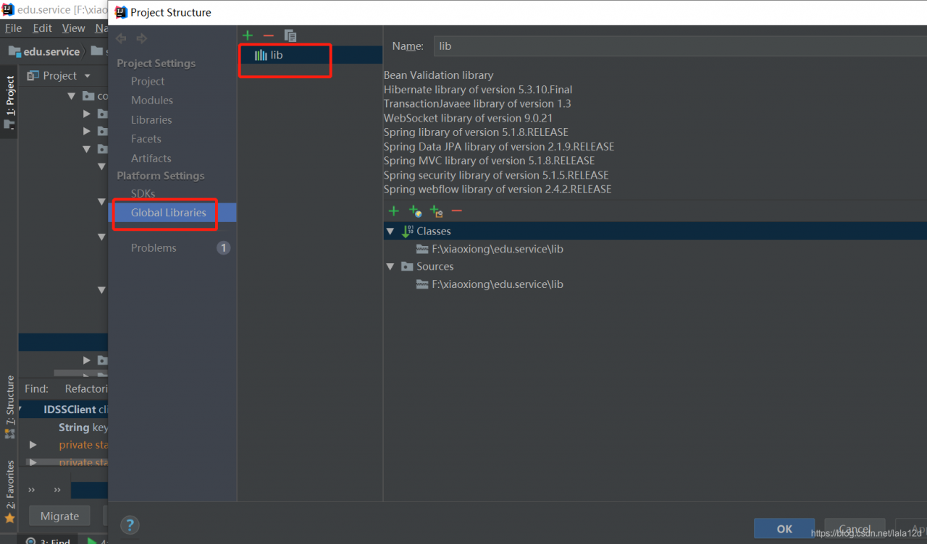
Task: Click the Project view icon in IDE panel
Action: coord(33,75)
